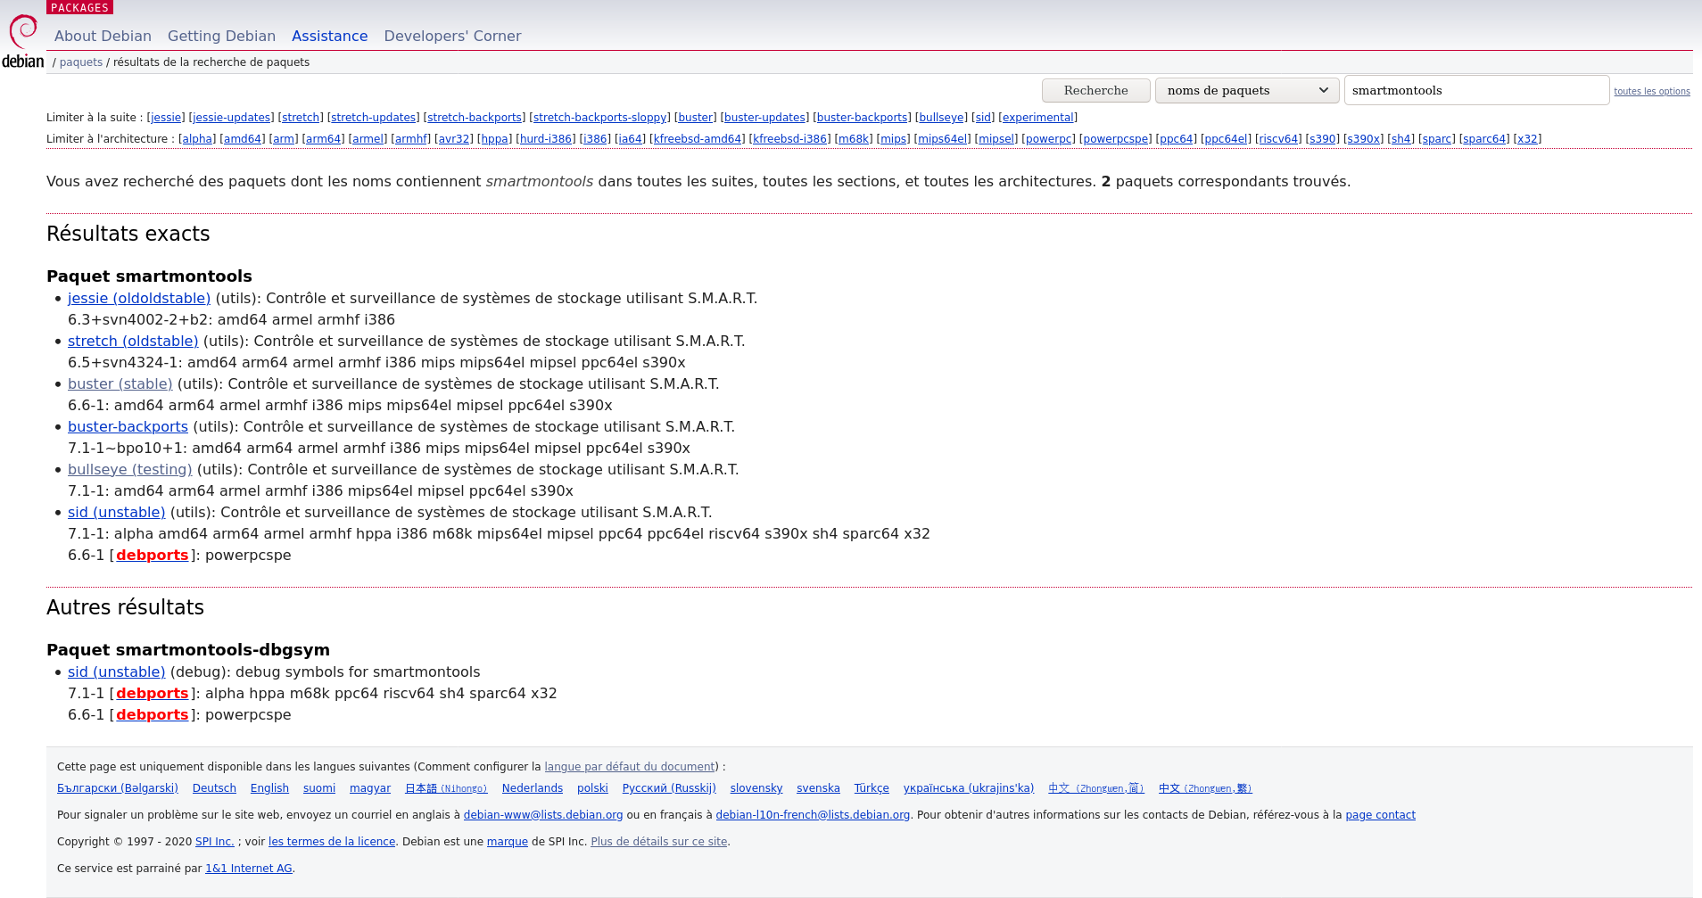The width and height of the screenshot is (1702, 898).
Task: Open debports link for dbgsym 7.1-1
Action: [x=152, y=693]
